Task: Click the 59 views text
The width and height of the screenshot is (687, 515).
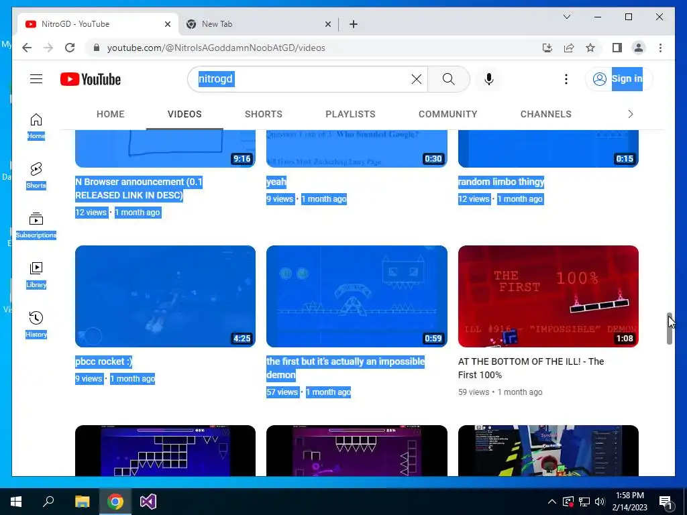Action: pyautogui.click(x=474, y=392)
